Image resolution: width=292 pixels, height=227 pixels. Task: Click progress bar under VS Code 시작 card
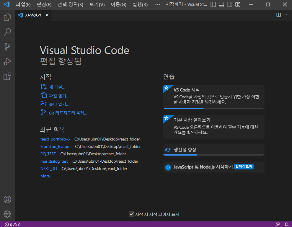point(213,108)
